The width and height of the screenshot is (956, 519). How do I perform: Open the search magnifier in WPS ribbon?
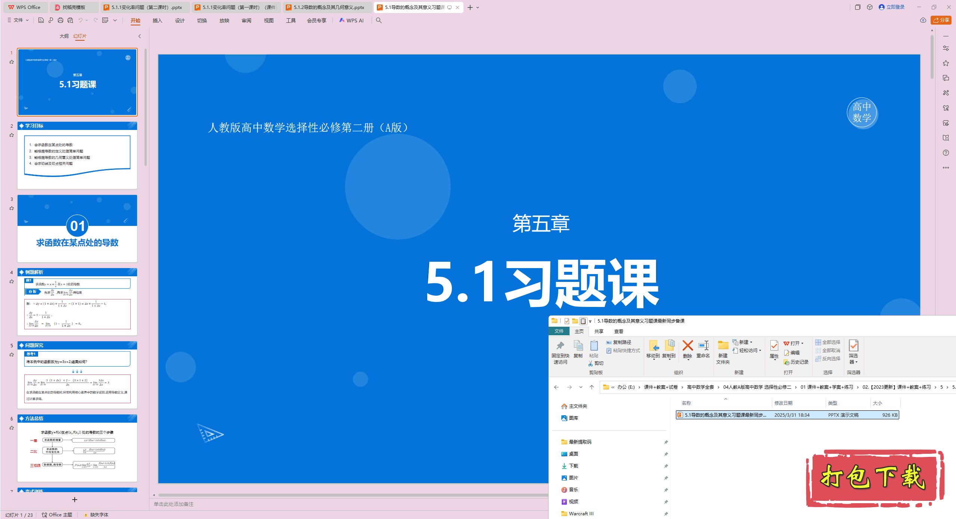pyautogui.click(x=379, y=20)
